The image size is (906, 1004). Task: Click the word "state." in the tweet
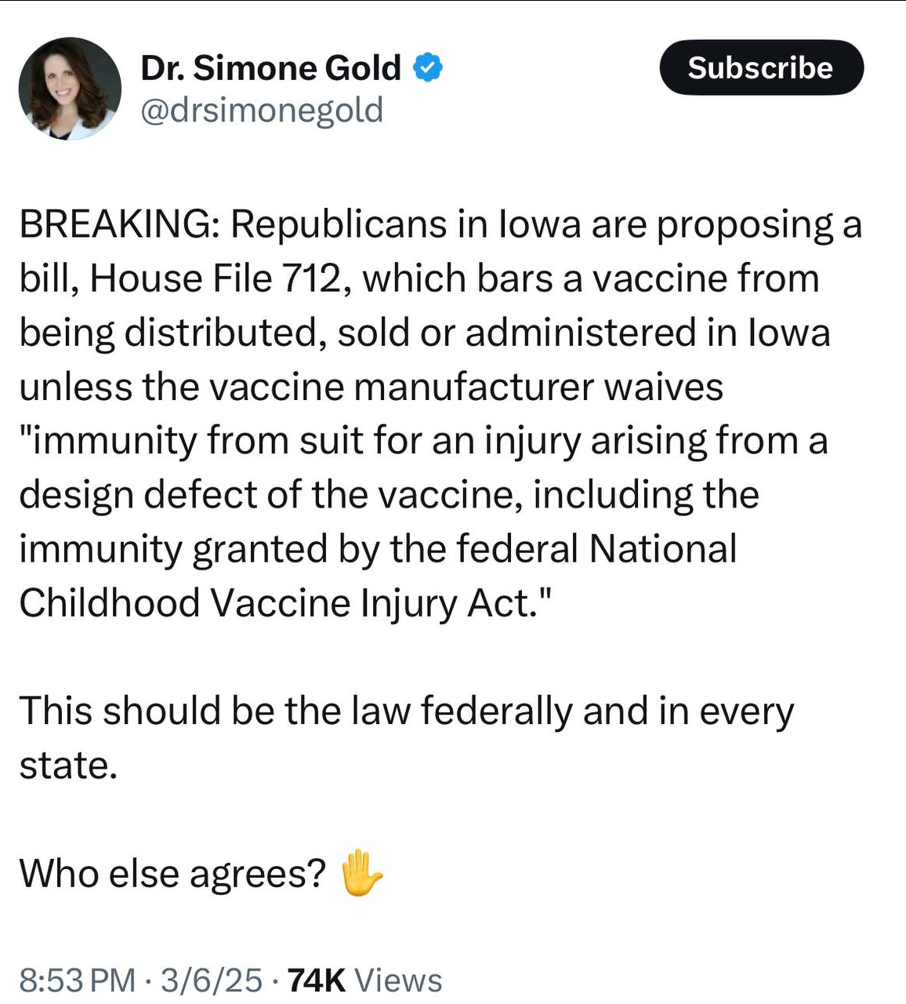[x=68, y=766]
